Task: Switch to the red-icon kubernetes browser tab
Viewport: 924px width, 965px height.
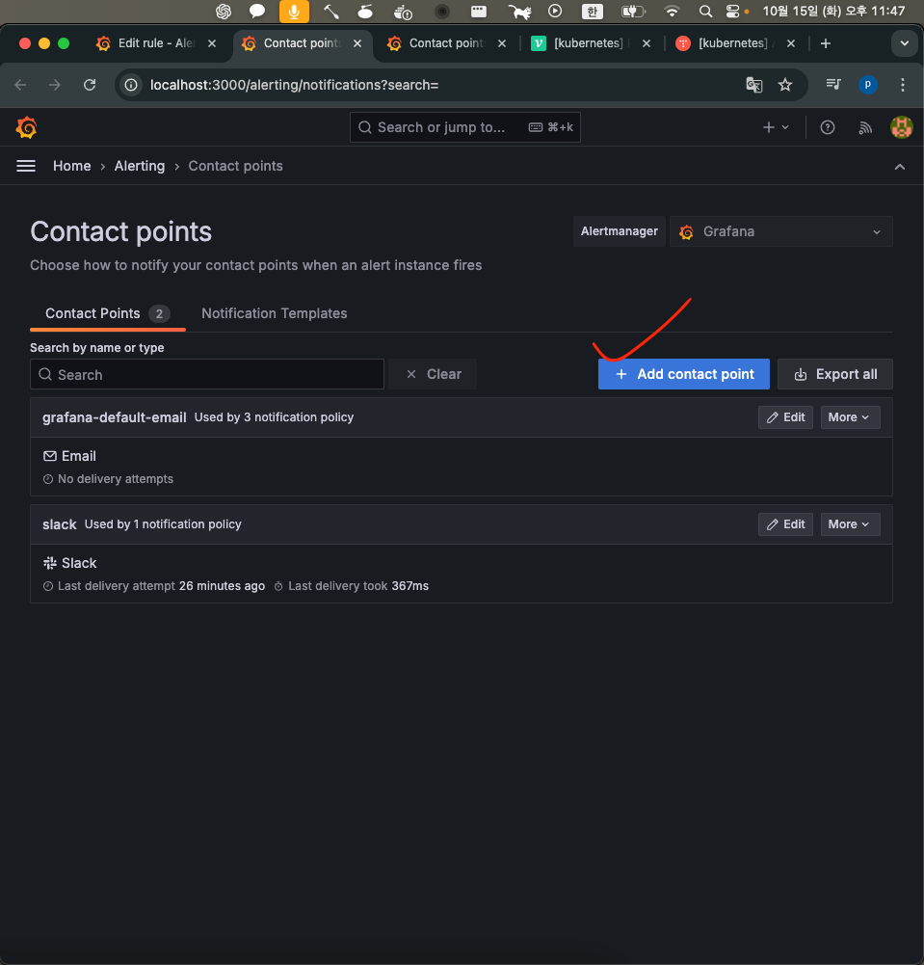Action: [x=733, y=43]
